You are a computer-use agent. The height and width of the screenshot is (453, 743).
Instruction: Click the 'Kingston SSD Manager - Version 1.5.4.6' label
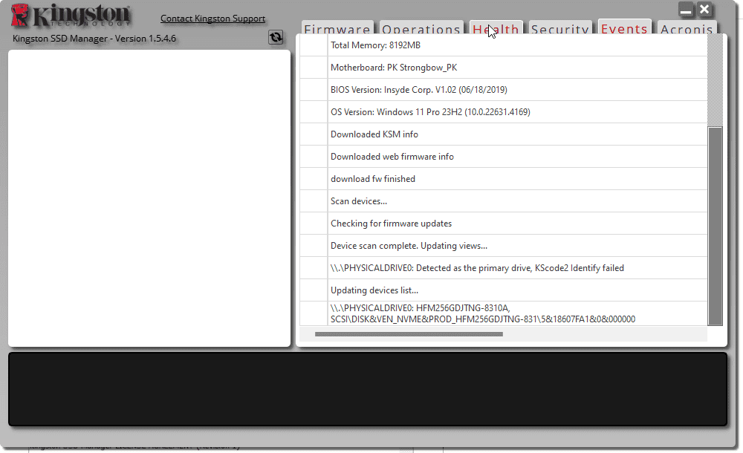[94, 39]
